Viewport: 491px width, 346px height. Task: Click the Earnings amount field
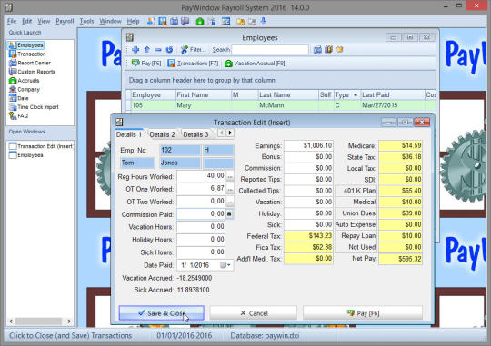tap(308, 145)
